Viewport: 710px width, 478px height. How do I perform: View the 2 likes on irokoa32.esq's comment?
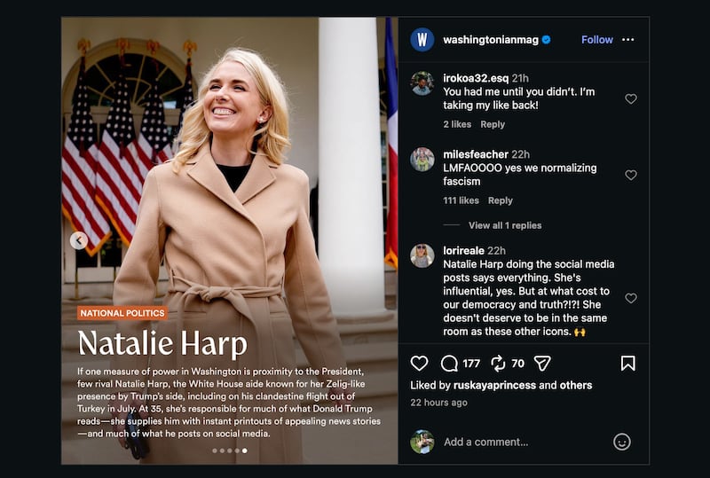[457, 124]
